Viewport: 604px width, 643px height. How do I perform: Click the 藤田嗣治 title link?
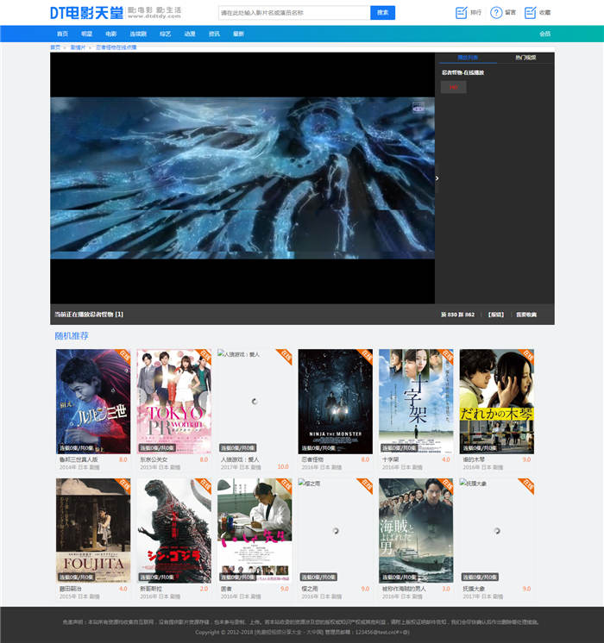coord(70,589)
